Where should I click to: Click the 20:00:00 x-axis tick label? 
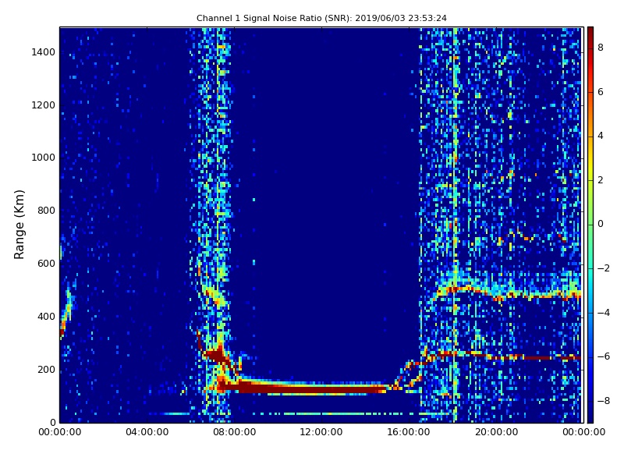tap(496, 432)
